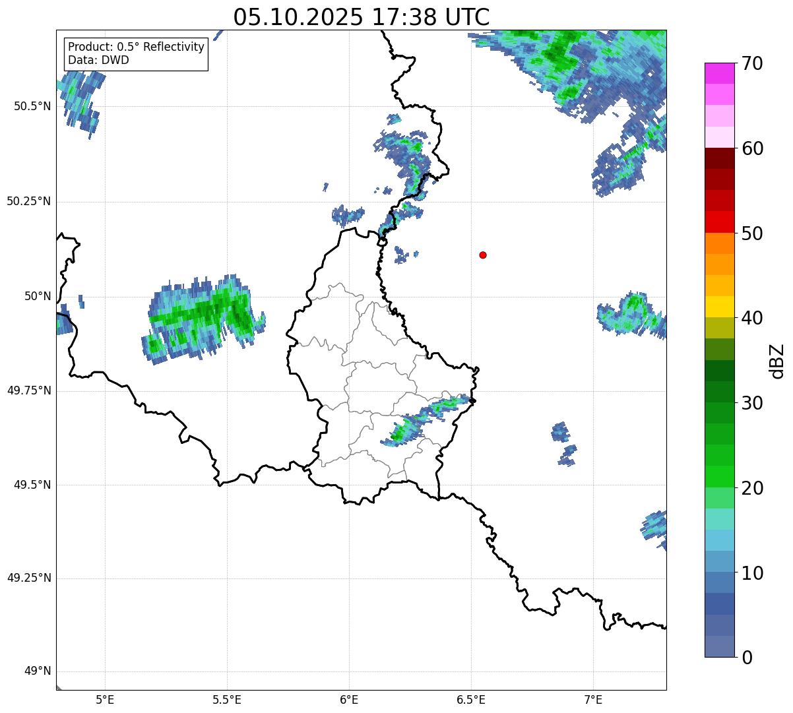Click the turquoise band below 20

[x=719, y=519]
